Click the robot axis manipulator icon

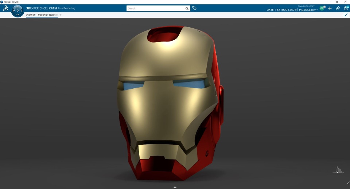(338, 170)
